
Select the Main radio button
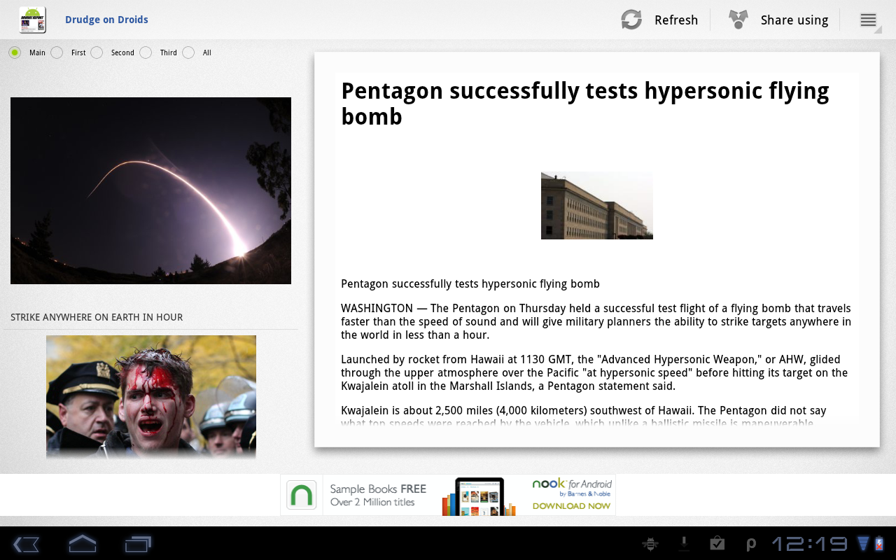pyautogui.click(x=15, y=52)
